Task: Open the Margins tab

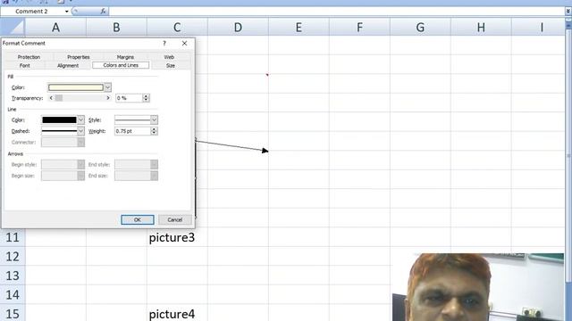Action: (x=125, y=57)
